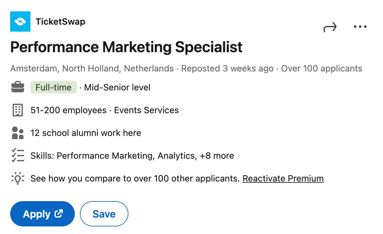This screenshot has width=383, height=234.
Task: Select the Full-time employment badge
Action: [53, 87]
